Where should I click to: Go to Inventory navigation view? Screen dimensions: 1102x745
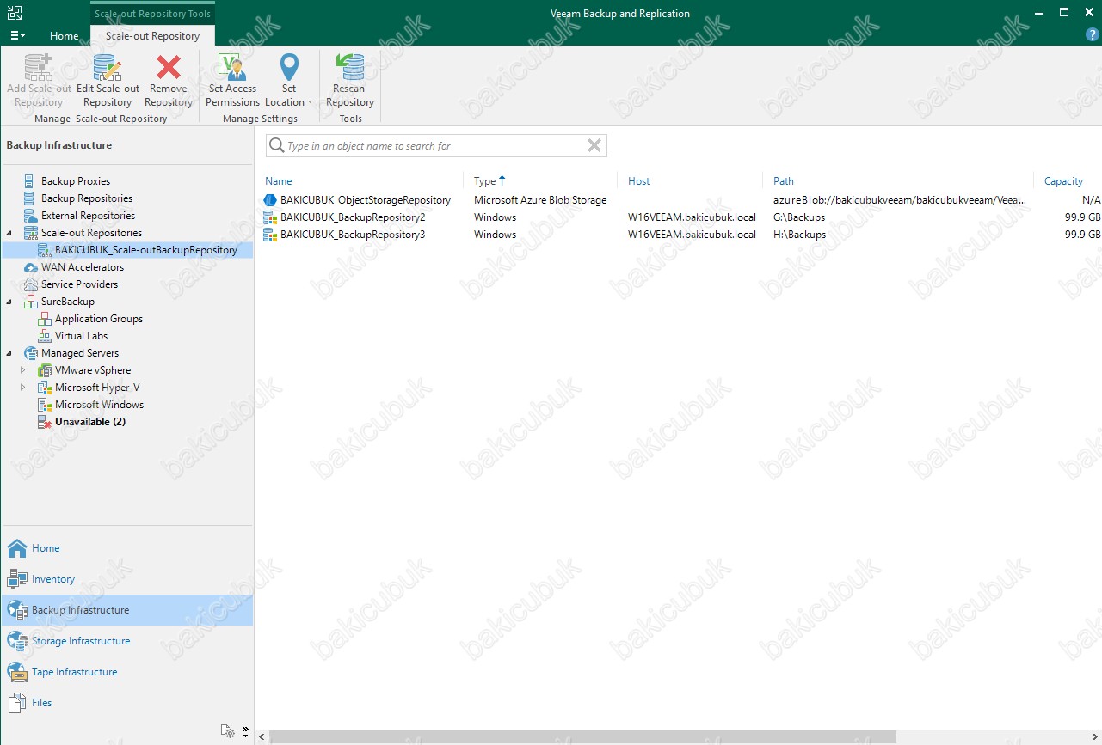[x=127, y=579]
